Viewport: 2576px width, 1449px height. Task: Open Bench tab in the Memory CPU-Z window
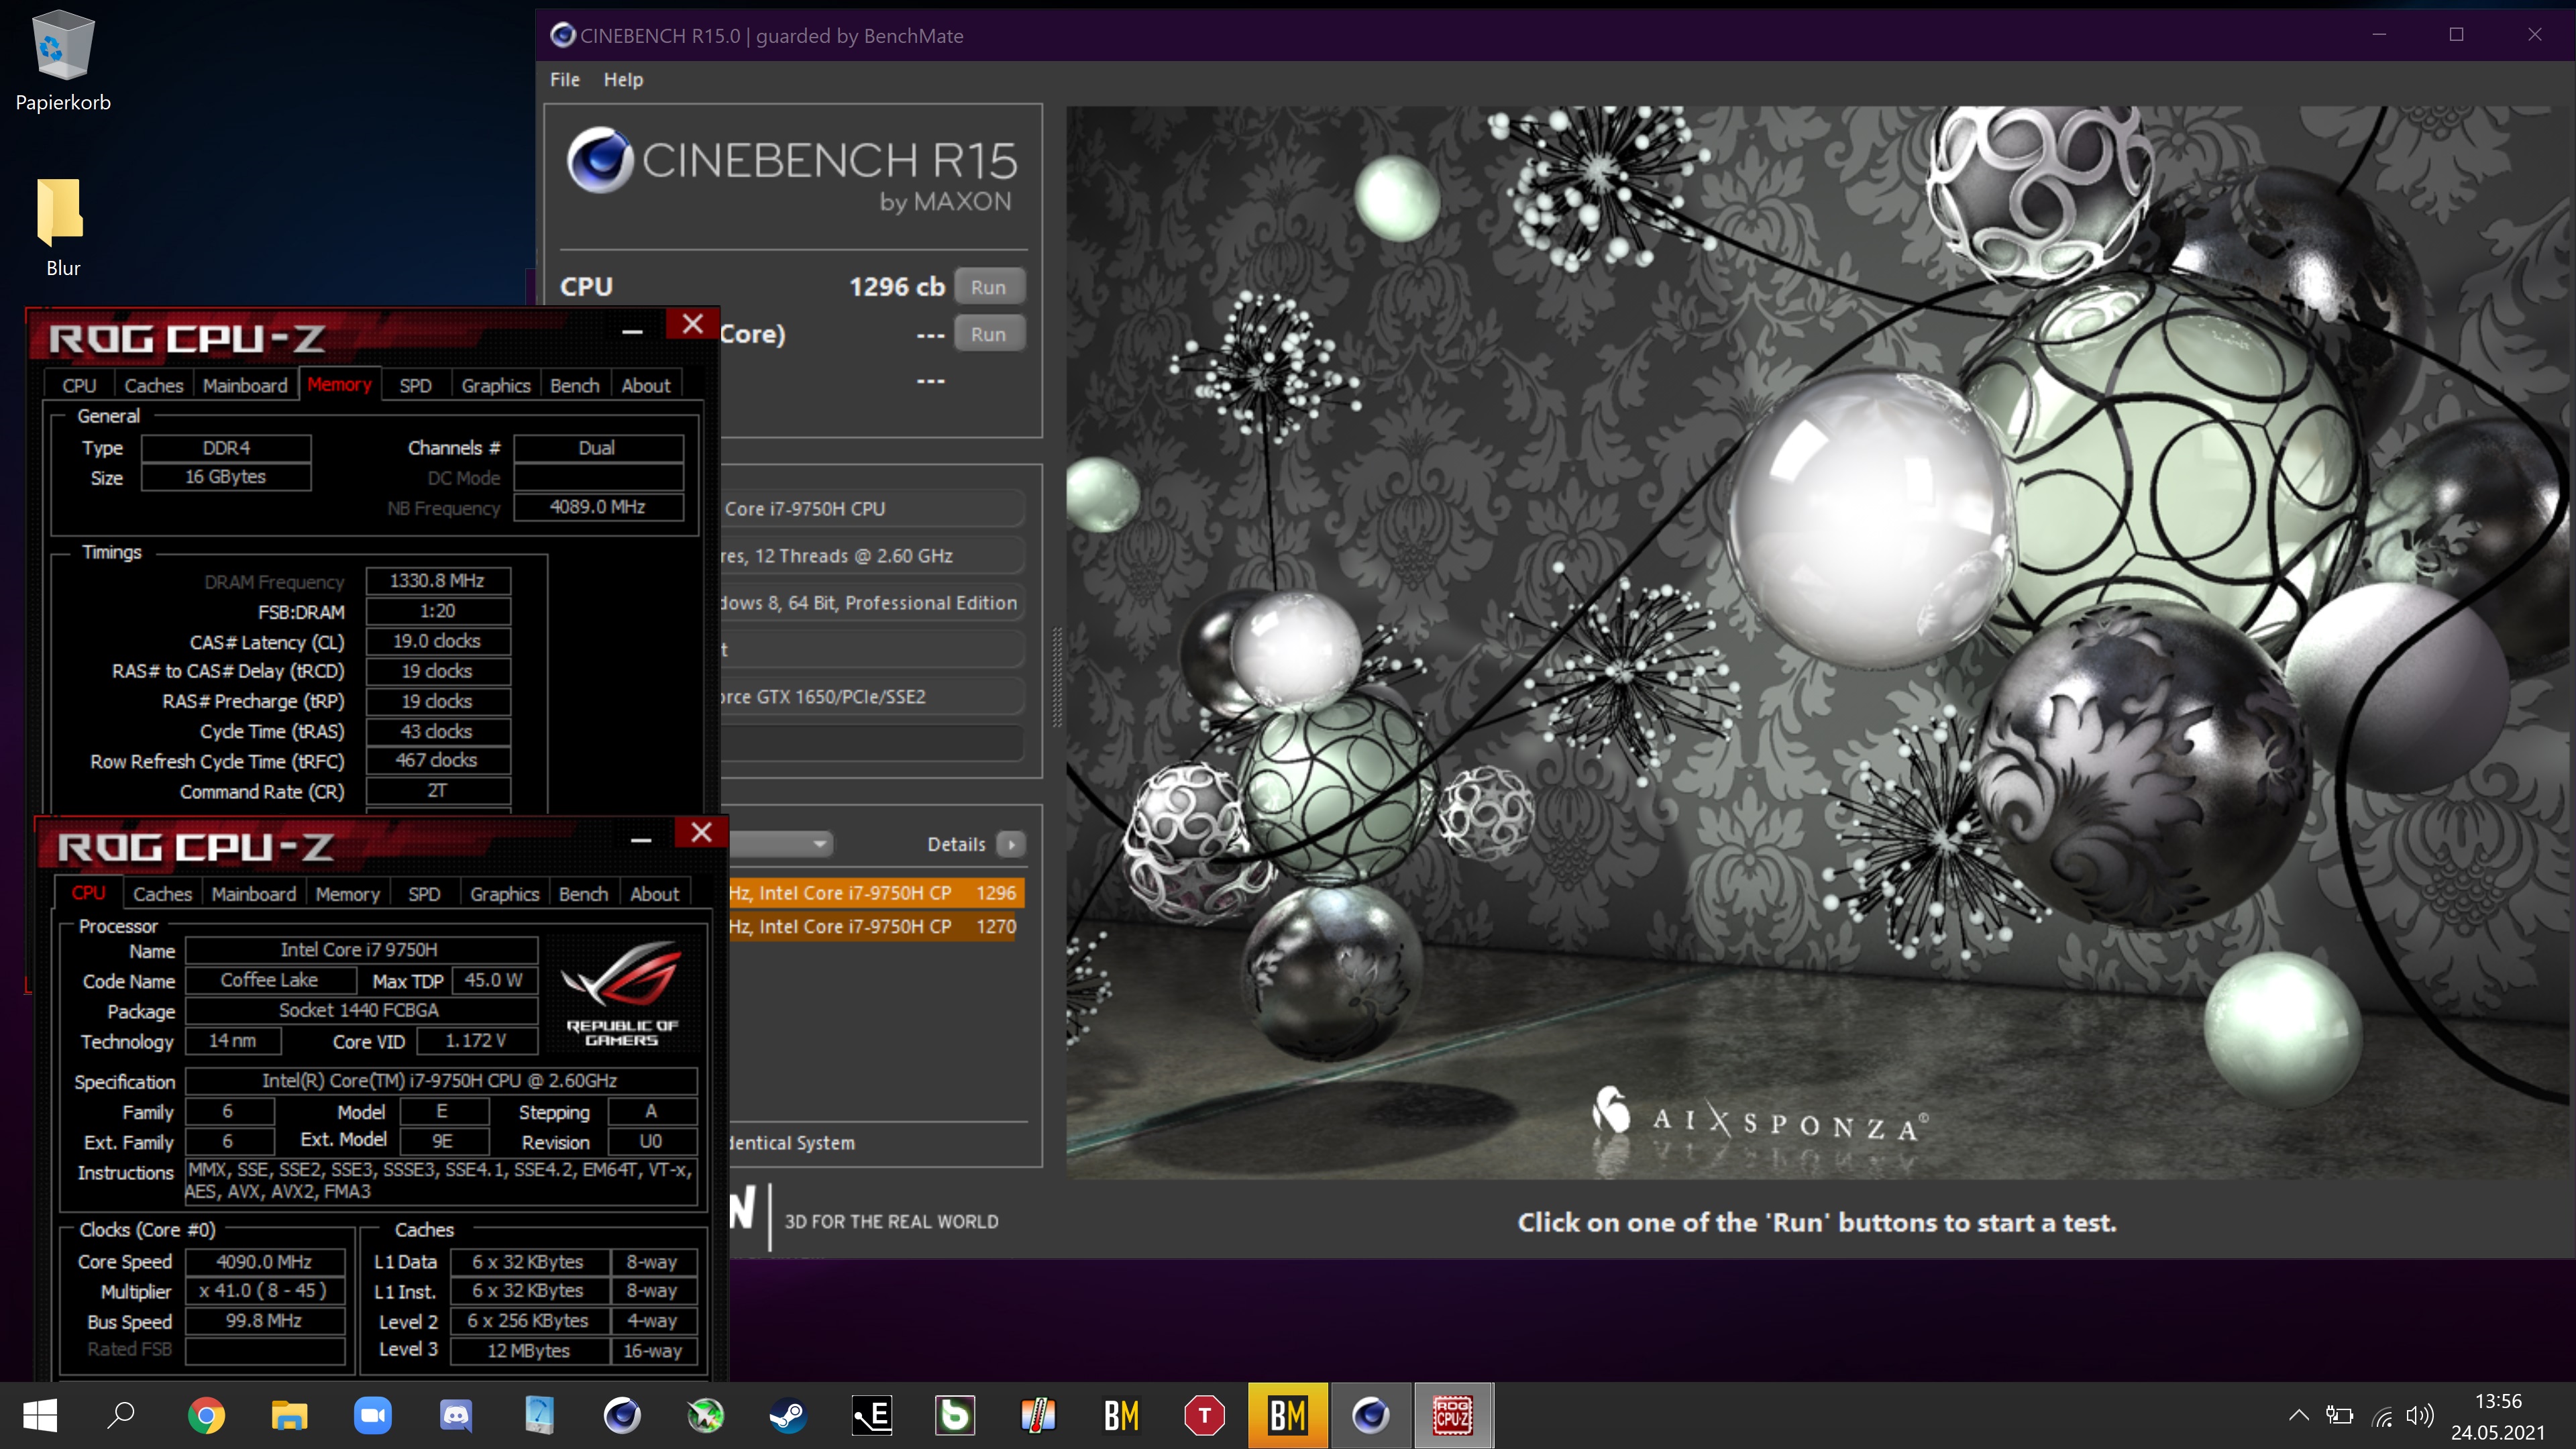point(575,386)
